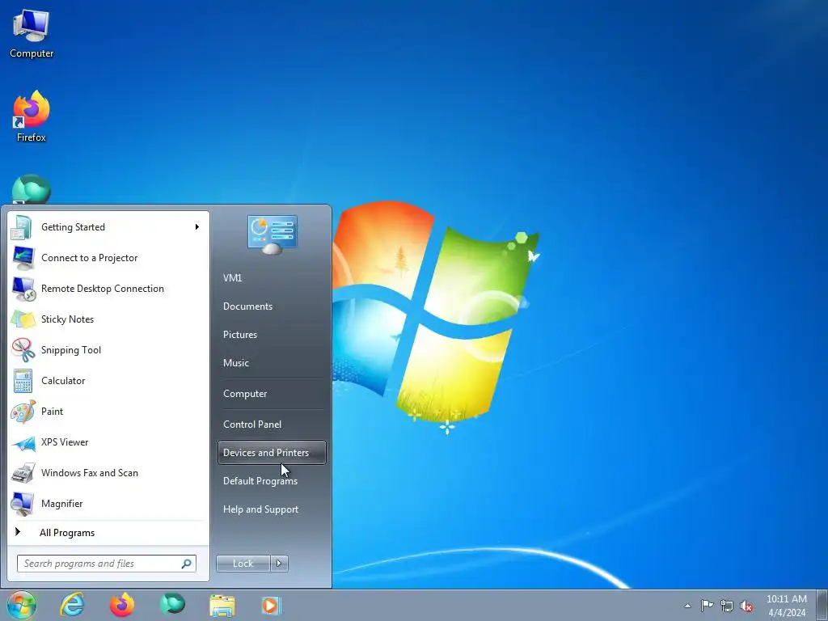Open the Calculator icon

click(23, 381)
